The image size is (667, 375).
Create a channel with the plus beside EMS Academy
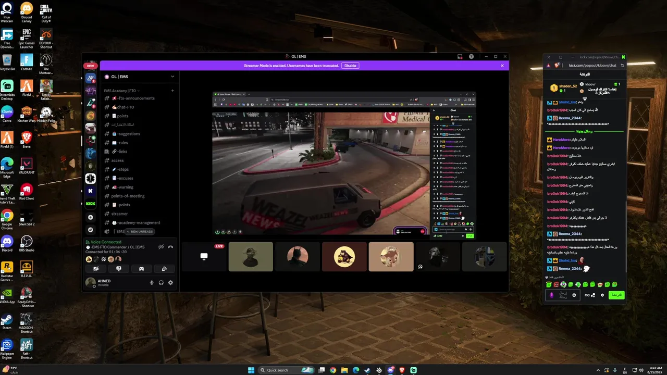tap(172, 91)
